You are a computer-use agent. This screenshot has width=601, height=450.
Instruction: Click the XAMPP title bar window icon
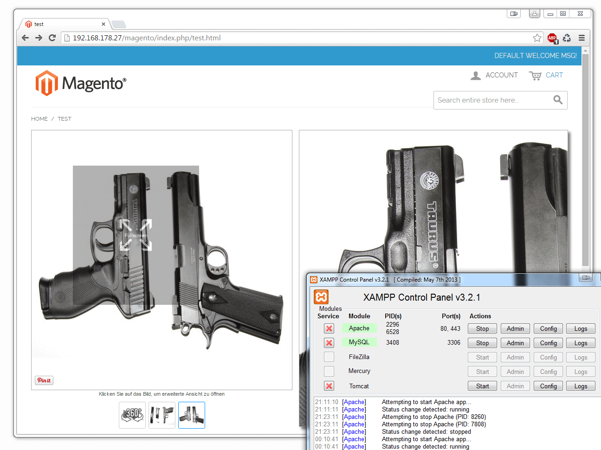point(314,279)
